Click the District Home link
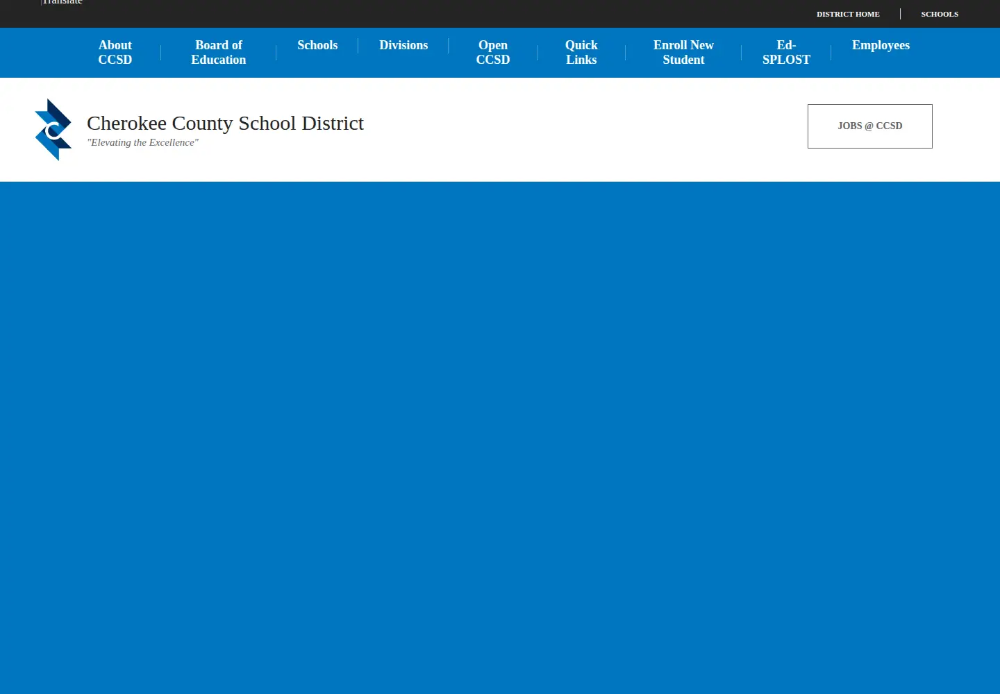Image resolution: width=1000 pixels, height=694 pixels. click(x=848, y=14)
